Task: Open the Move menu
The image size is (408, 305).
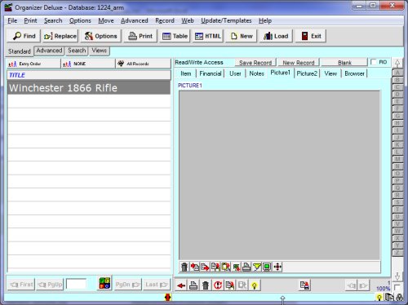Action: (106, 20)
